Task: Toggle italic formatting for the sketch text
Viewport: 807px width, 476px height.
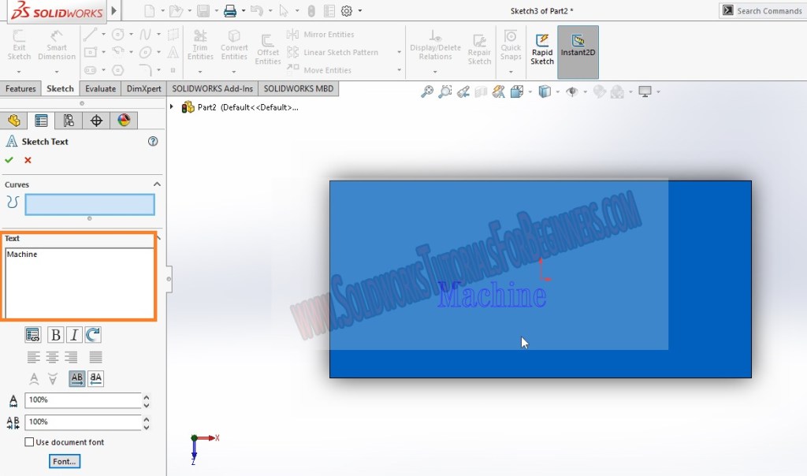Action: point(73,334)
